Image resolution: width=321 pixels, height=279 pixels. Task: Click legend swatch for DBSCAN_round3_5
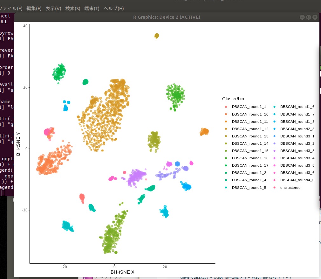point(274,165)
